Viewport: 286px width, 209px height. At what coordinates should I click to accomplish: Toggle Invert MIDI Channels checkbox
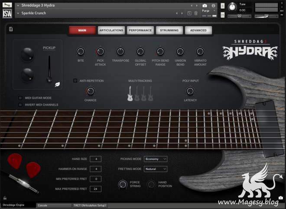click(20, 105)
